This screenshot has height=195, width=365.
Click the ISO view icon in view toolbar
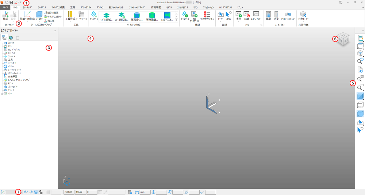tap(360, 53)
